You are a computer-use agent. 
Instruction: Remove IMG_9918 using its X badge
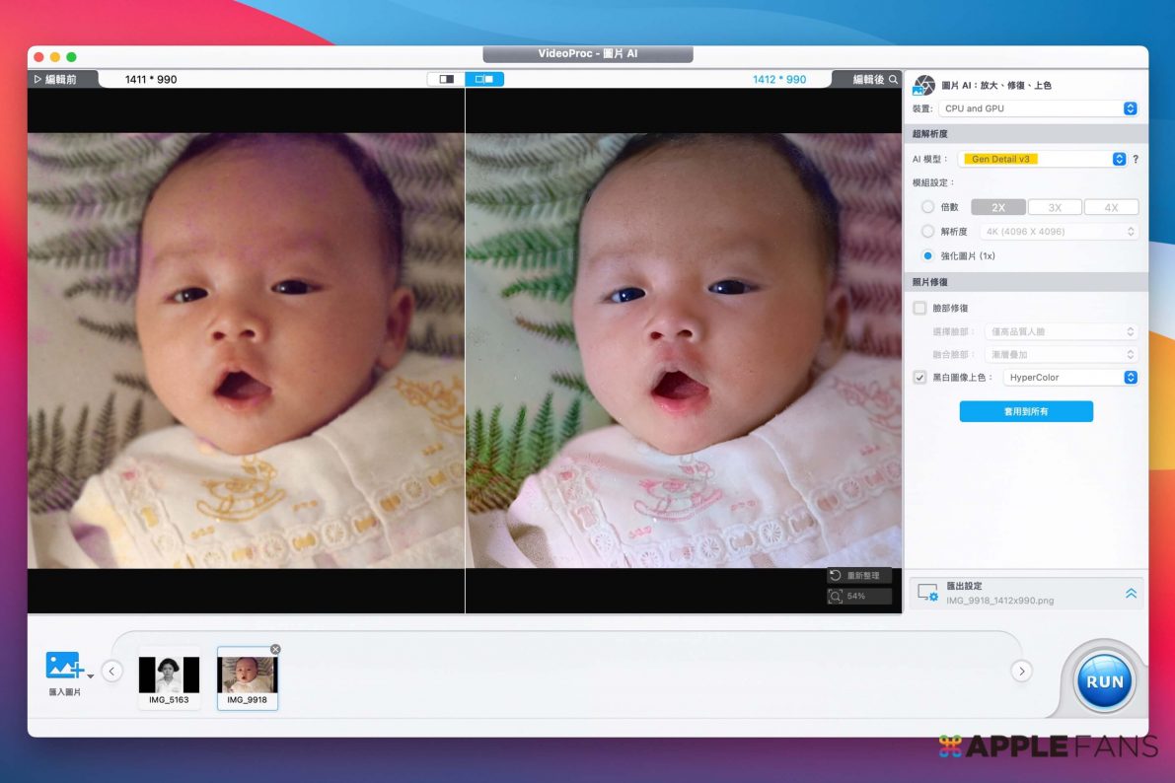[x=275, y=649]
